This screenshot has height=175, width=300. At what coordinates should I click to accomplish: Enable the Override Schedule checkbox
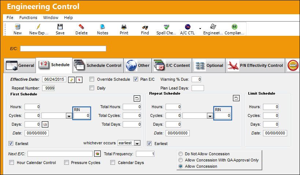(x=92, y=79)
